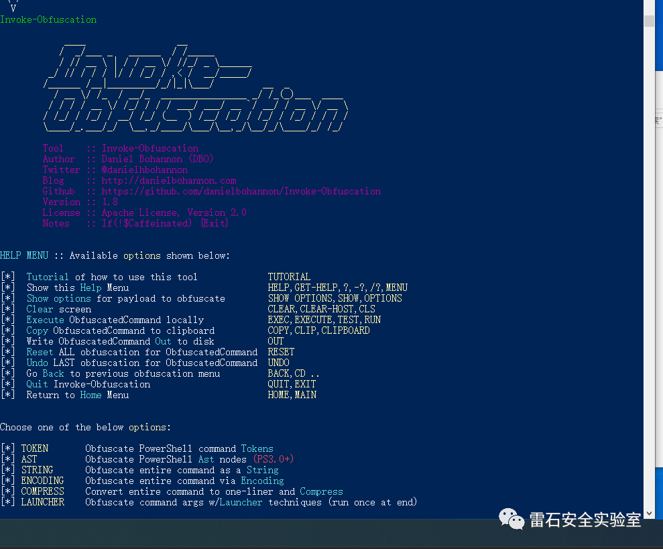Click the 'Quit Invoke-Obfuscation' line
Screen dimensions: 663x549
(88, 384)
